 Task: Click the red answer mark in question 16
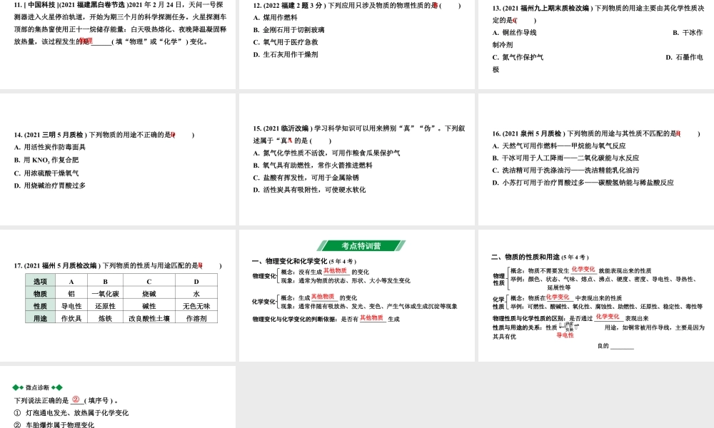pos(679,131)
